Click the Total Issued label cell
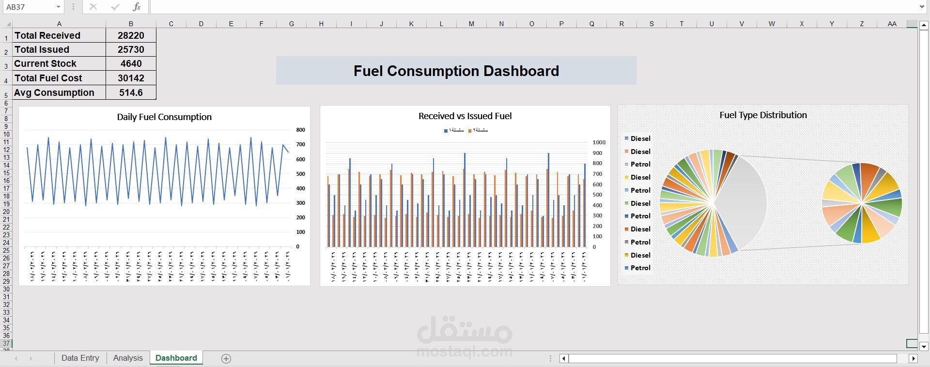This screenshot has width=930, height=367. [x=59, y=49]
